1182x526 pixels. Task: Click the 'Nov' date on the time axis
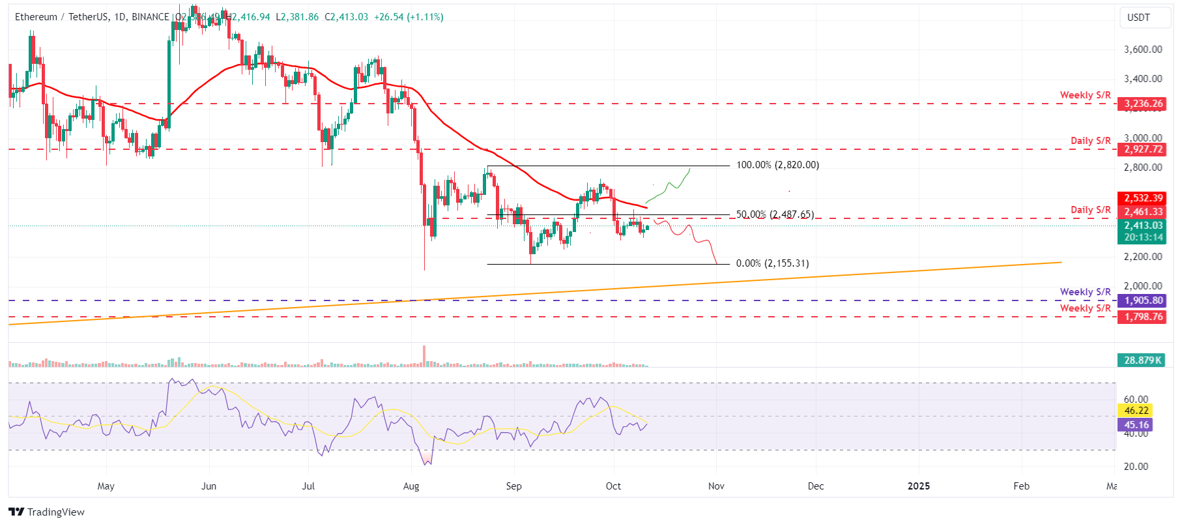pos(716,486)
